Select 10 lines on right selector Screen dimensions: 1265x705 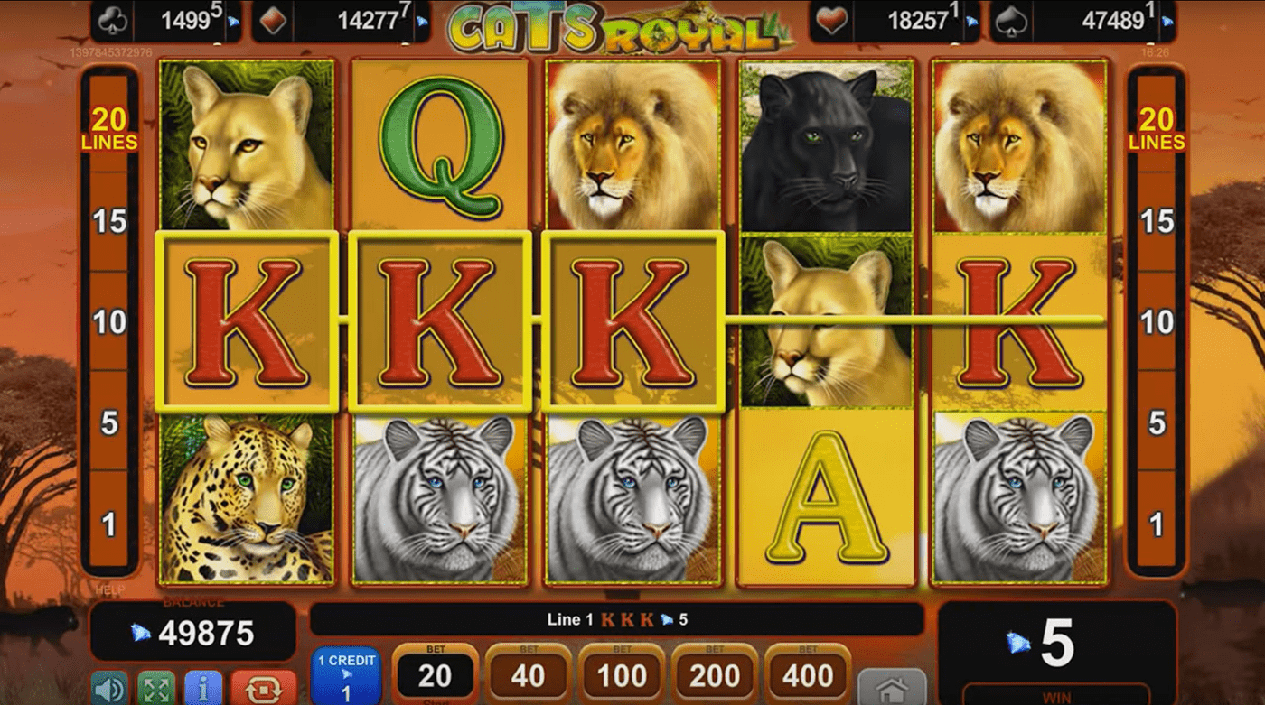1157,322
